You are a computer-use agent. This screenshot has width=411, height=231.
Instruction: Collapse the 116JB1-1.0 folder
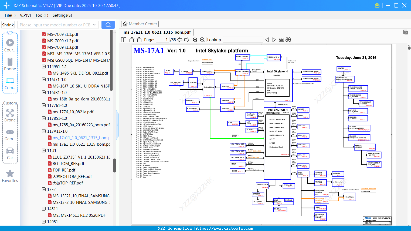(44, 92)
